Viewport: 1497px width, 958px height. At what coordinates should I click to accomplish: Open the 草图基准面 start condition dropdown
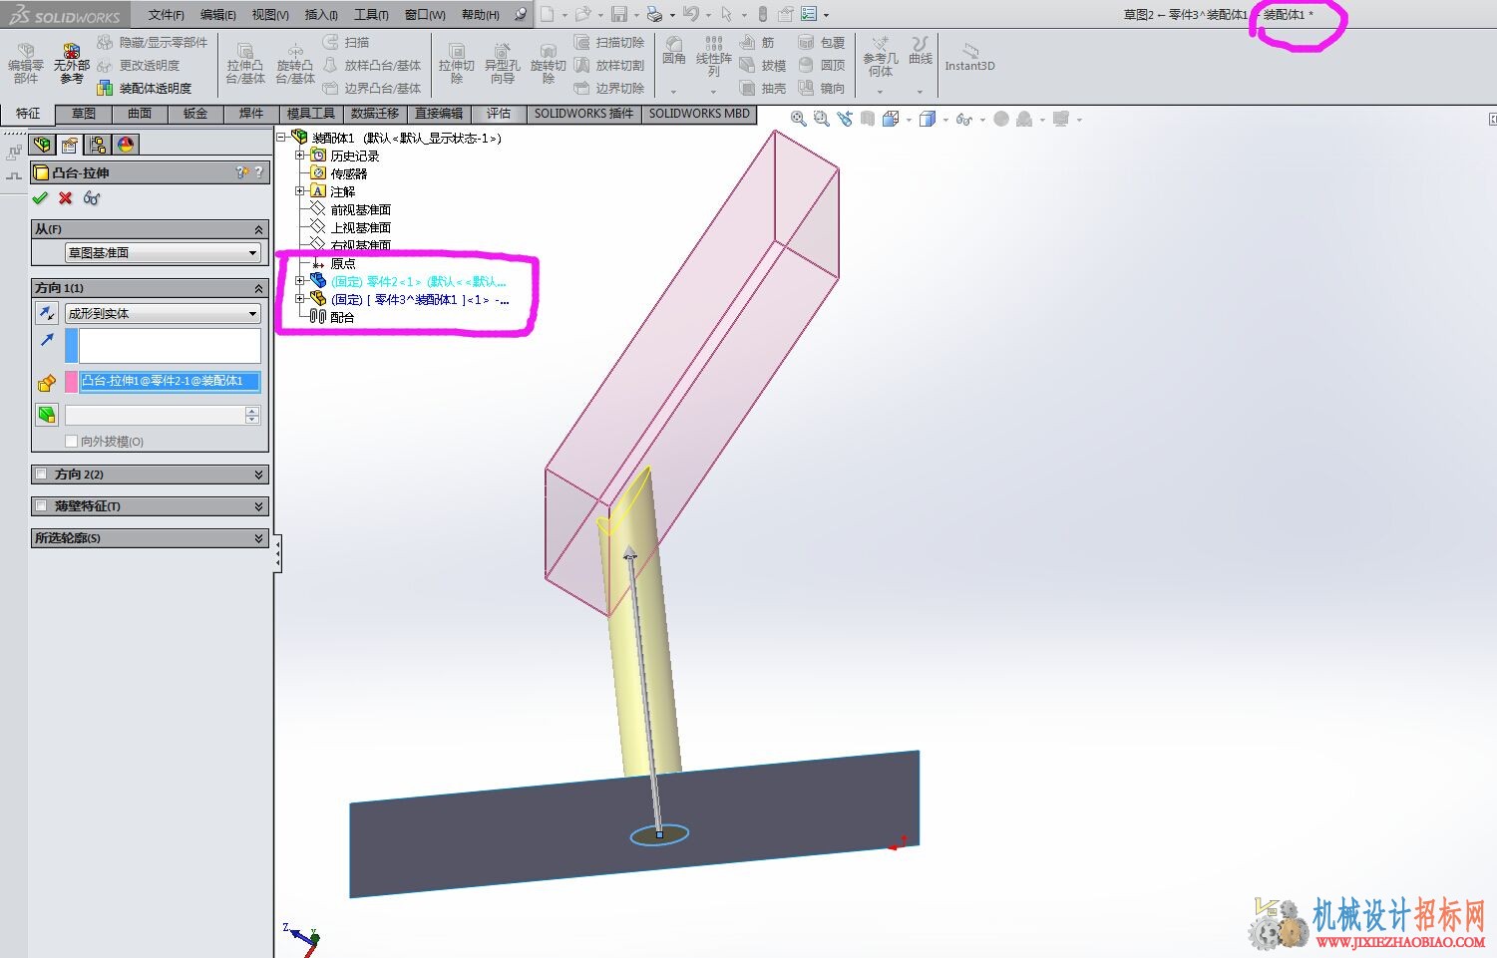pyautogui.click(x=163, y=252)
